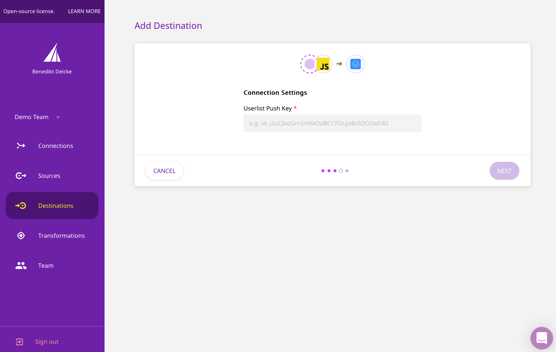556x352 pixels.
Task: Open the Sources section from the sidebar
Action: 49,176
